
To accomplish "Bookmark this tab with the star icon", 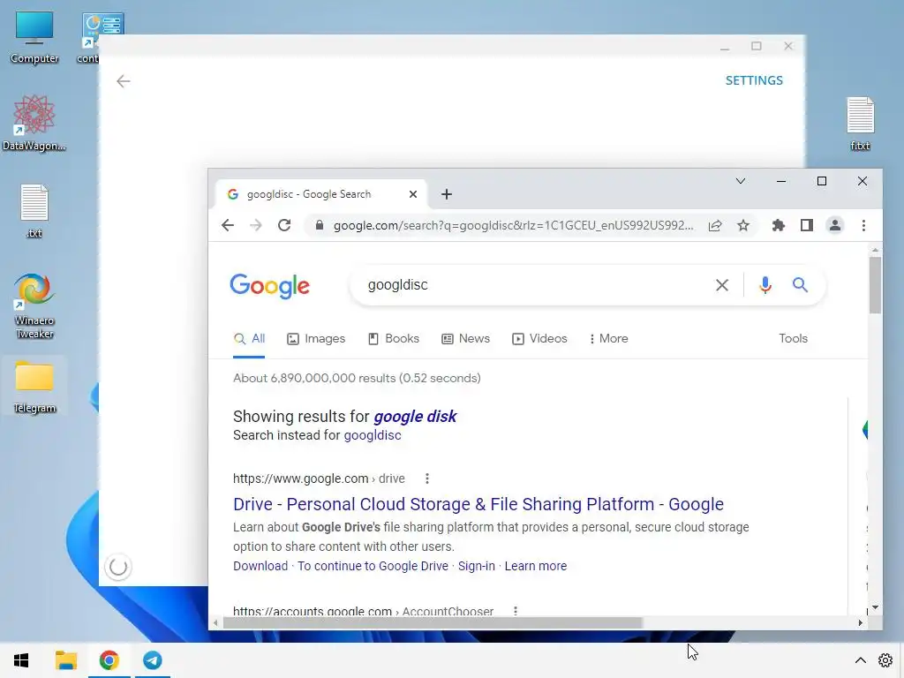I will [743, 225].
